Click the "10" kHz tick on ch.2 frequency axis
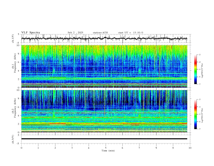This screenshot has height=166, width=214. pos(19,90)
